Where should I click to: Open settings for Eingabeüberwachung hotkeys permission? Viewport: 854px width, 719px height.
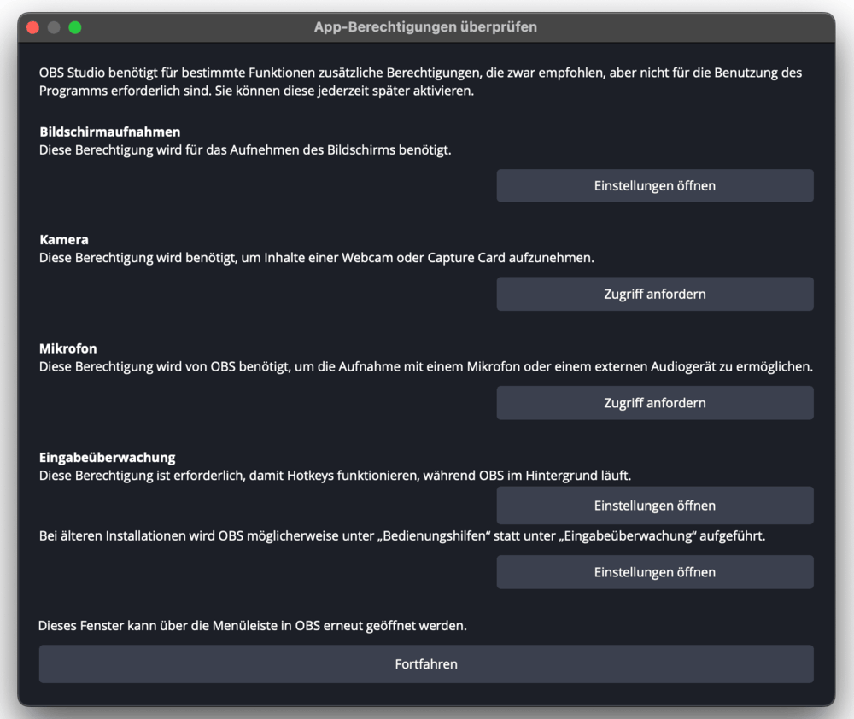pyautogui.click(x=654, y=505)
